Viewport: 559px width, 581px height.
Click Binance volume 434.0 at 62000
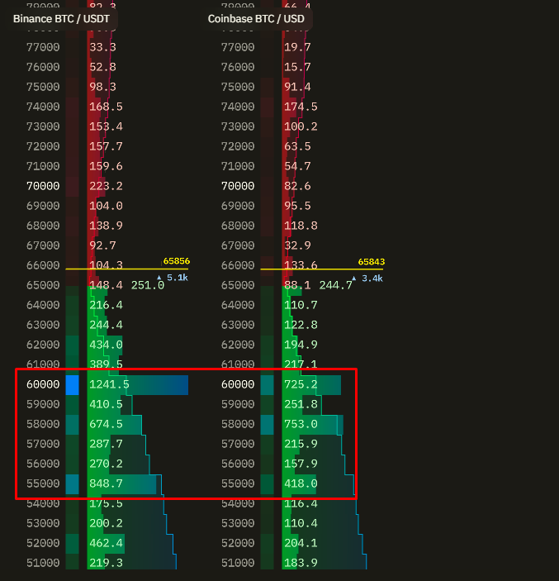[106, 345]
